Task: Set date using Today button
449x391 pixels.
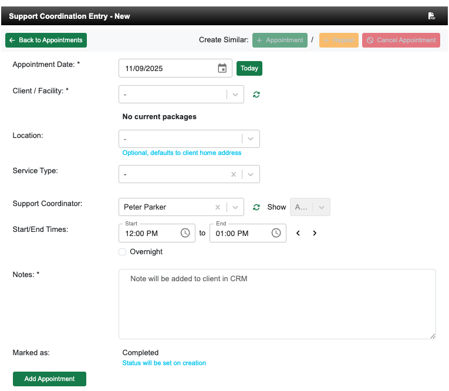Action: click(249, 68)
